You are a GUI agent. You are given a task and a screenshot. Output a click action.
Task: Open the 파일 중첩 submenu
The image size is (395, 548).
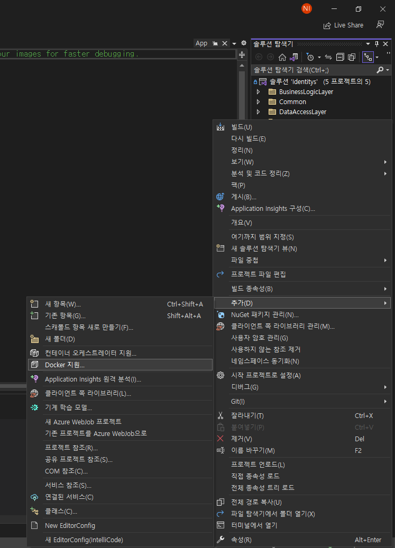coord(302,261)
